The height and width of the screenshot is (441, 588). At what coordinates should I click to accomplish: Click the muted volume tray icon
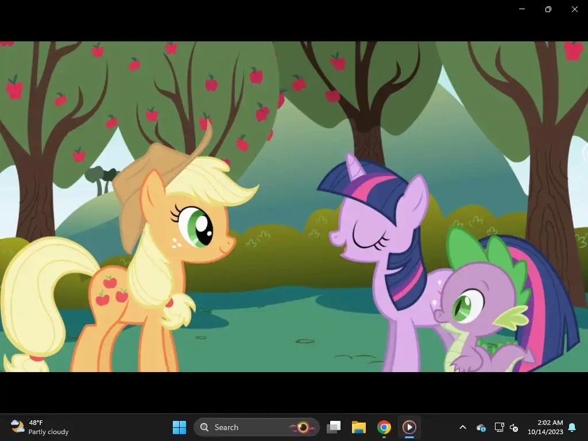pos(514,427)
